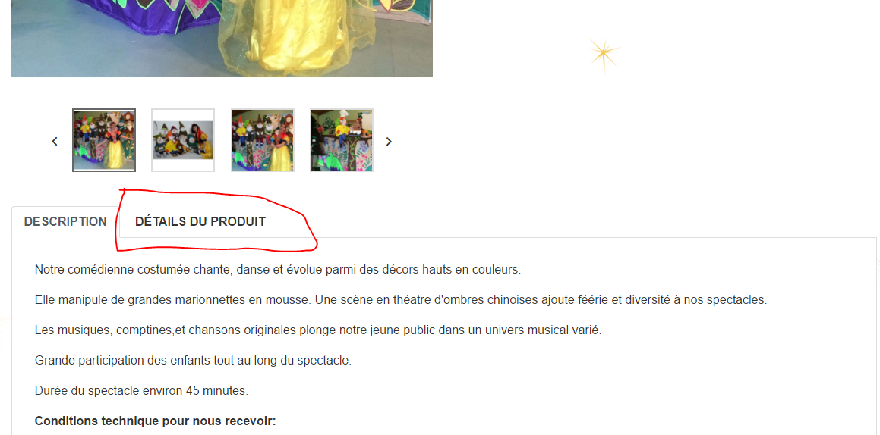Open the Description tab
Image resolution: width=880 pixels, height=435 pixels.
pos(65,222)
